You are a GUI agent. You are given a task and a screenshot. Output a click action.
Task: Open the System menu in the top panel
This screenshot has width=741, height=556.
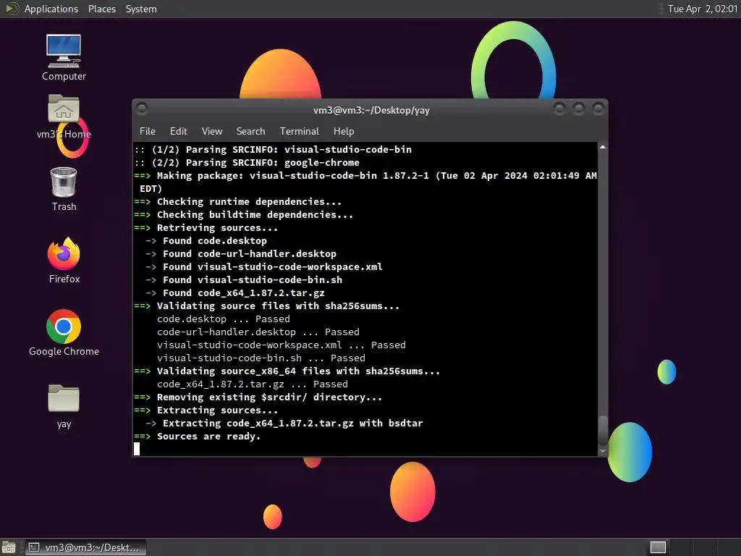[141, 9]
